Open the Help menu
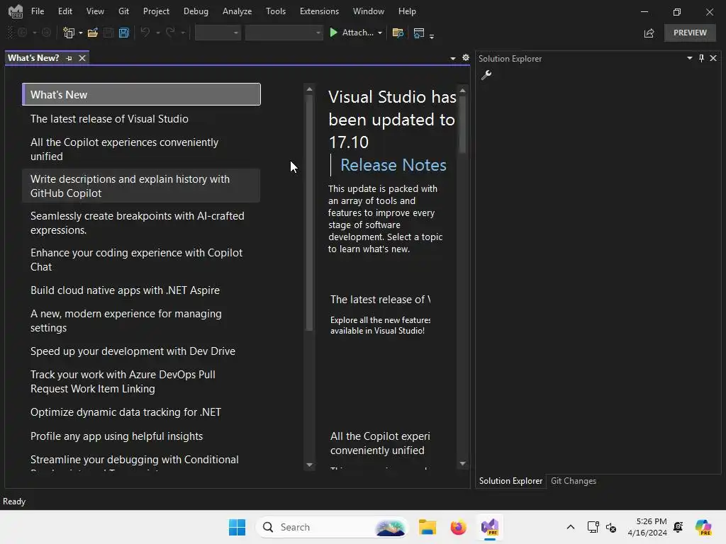This screenshot has height=544, width=726. (x=407, y=11)
